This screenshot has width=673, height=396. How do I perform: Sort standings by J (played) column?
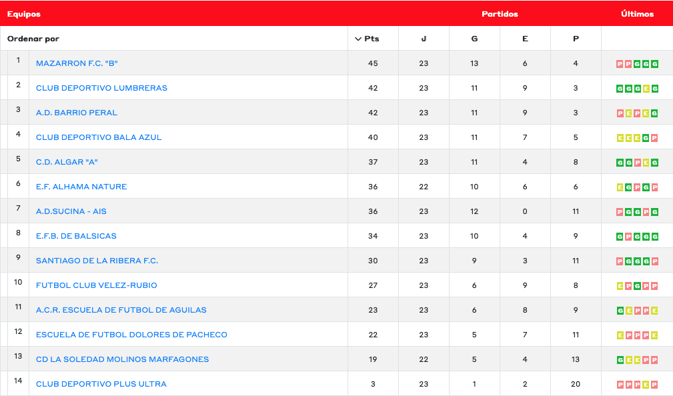[424, 39]
